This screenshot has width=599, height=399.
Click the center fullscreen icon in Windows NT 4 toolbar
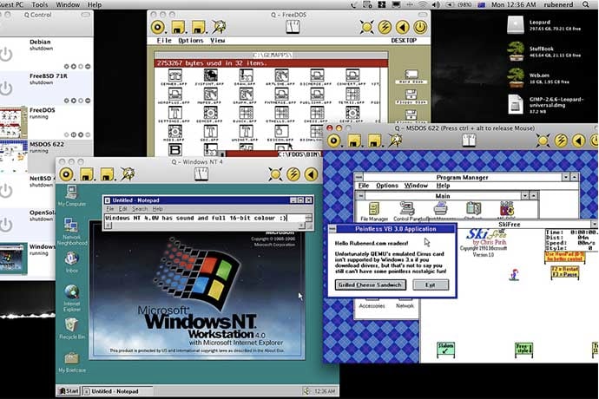click(x=201, y=174)
